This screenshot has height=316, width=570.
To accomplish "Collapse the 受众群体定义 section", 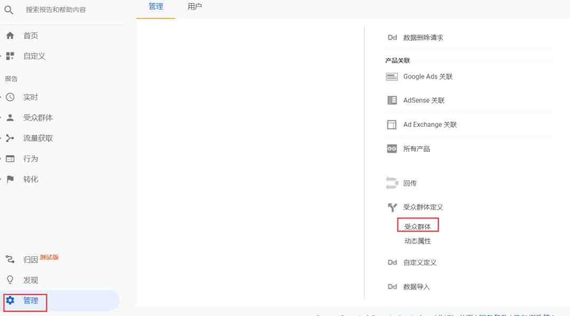I will tap(423, 207).
